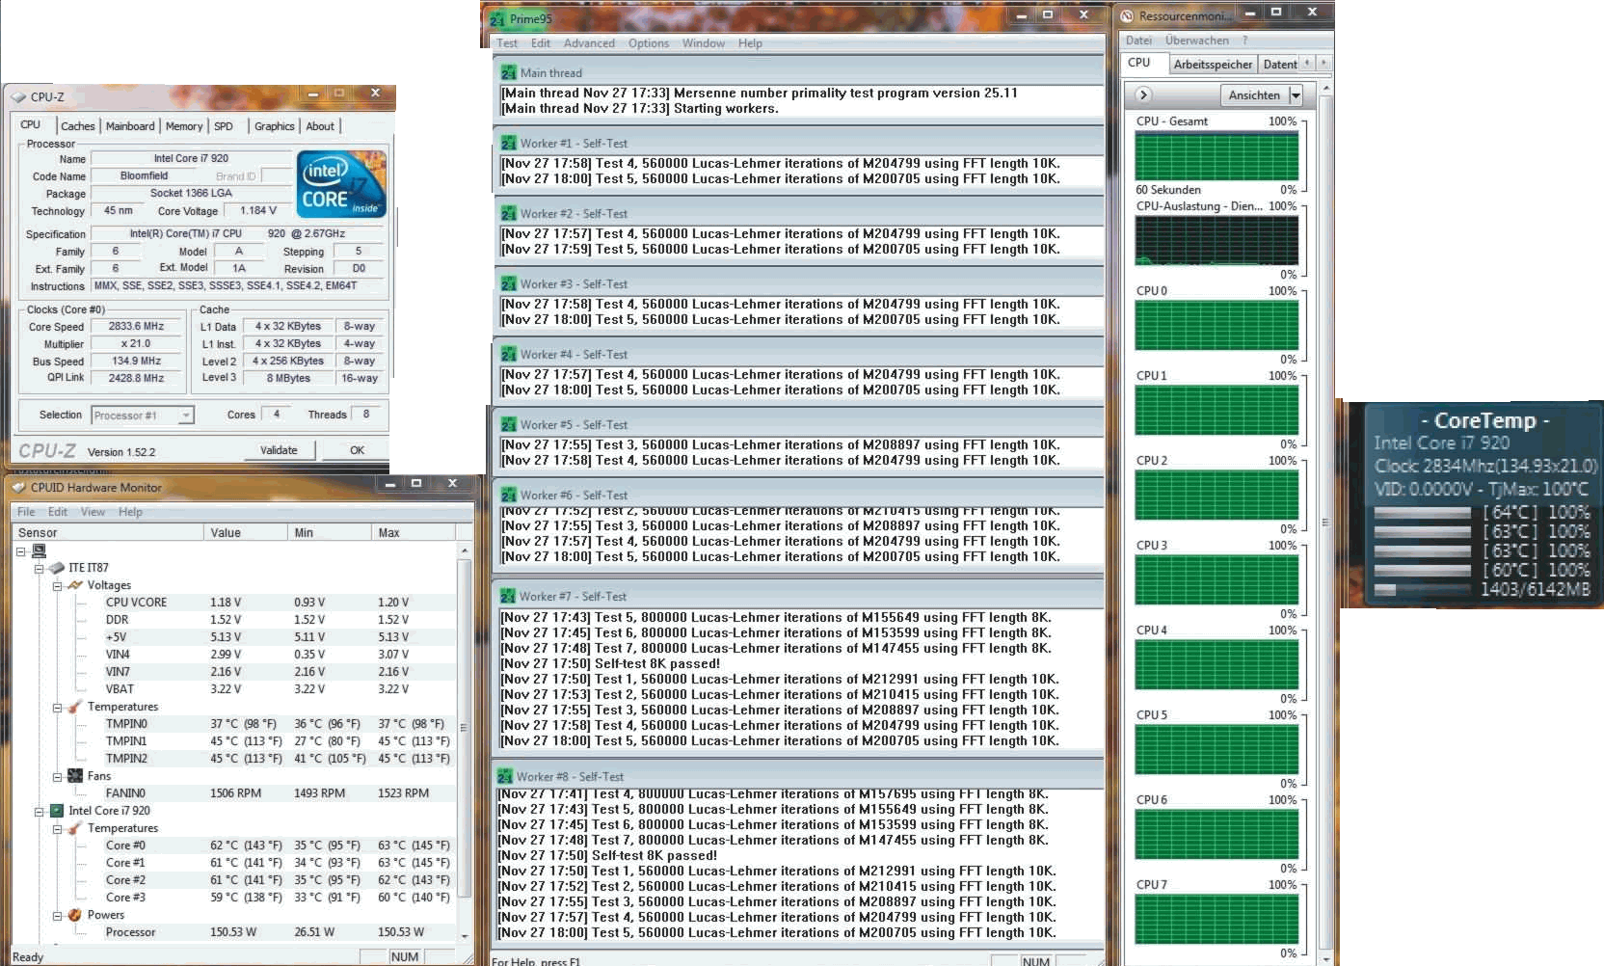Expand the Resource Monitor graph pane arrow
This screenshot has width=1604, height=966.
pyautogui.click(x=1143, y=94)
